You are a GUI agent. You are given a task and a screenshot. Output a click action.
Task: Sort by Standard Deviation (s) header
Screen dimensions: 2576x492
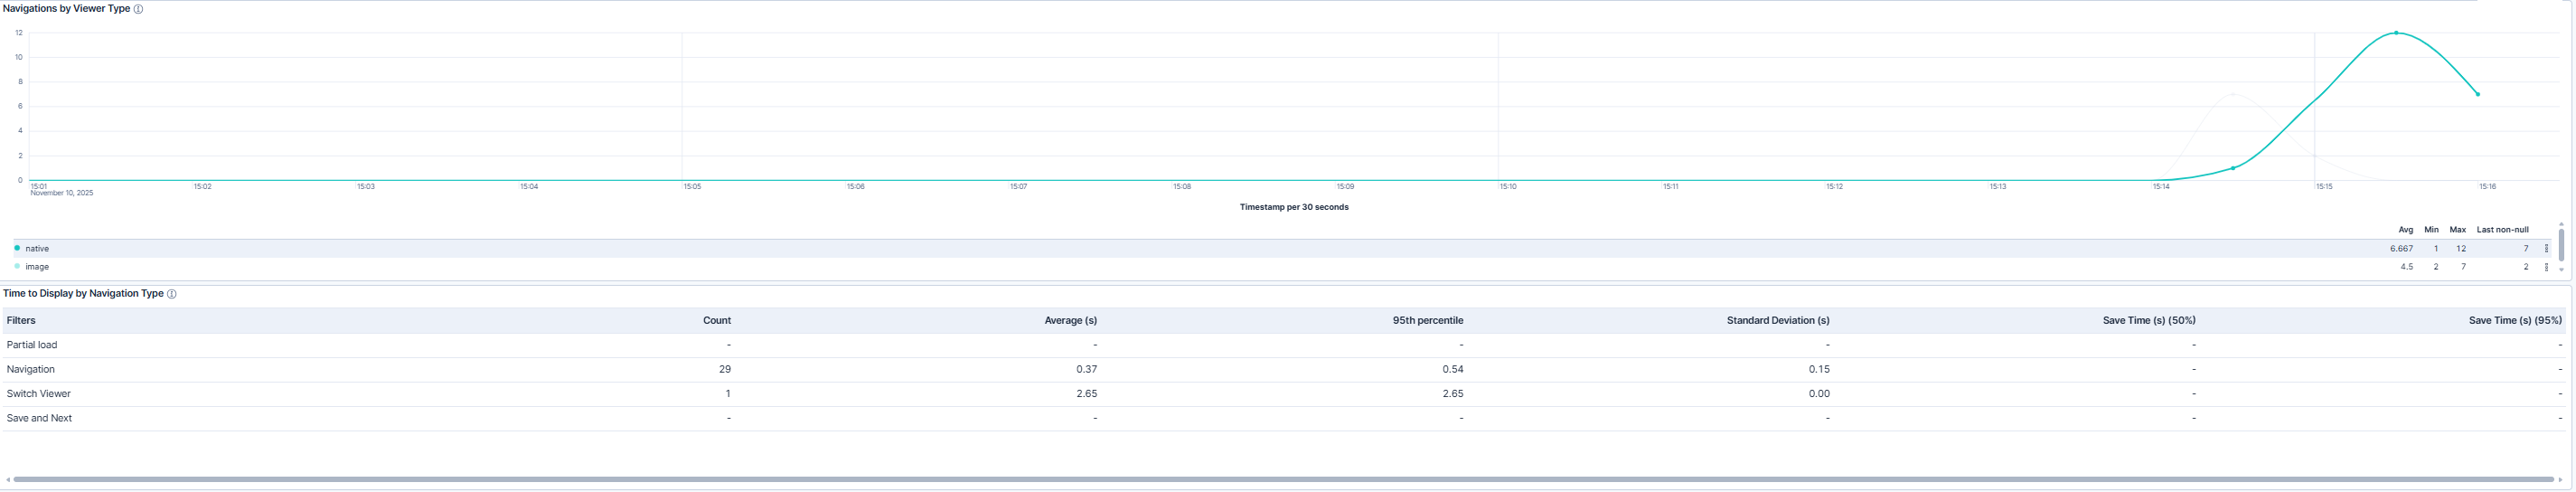[1778, 321]
